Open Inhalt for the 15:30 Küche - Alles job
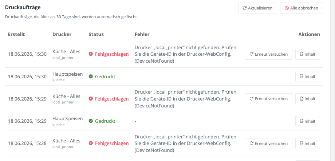The image size is (335, 161). (308, 54)
